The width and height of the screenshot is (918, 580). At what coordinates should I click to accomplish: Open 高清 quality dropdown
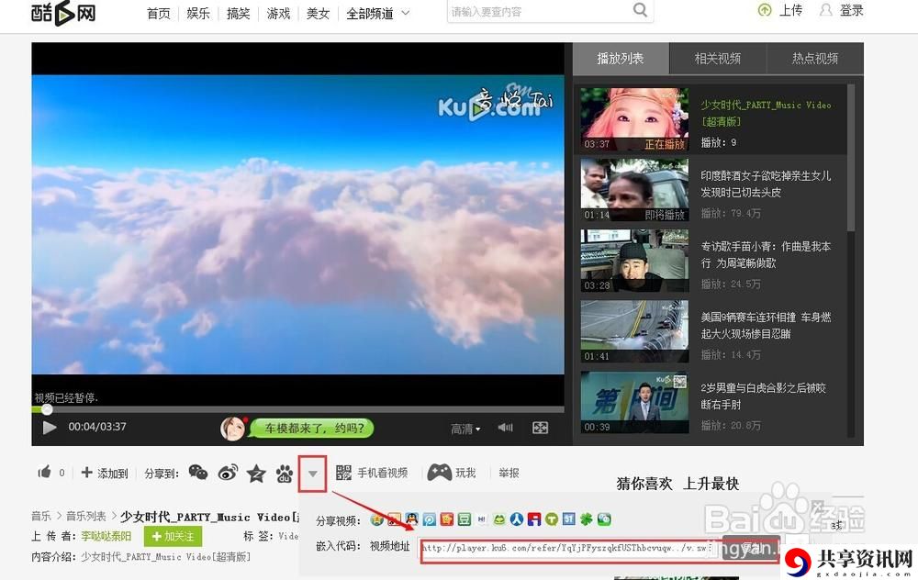[465, 429]
